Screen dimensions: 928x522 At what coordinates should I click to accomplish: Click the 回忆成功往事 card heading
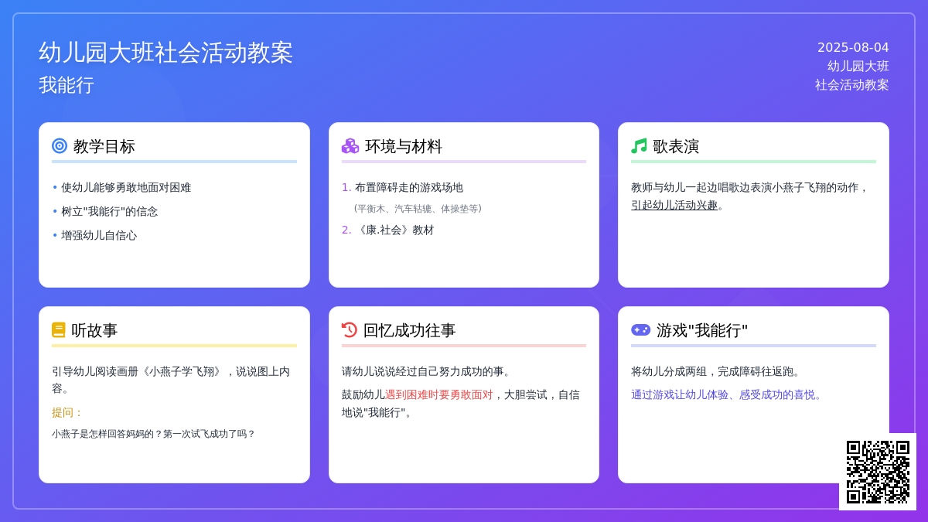(x=410, y=330)
